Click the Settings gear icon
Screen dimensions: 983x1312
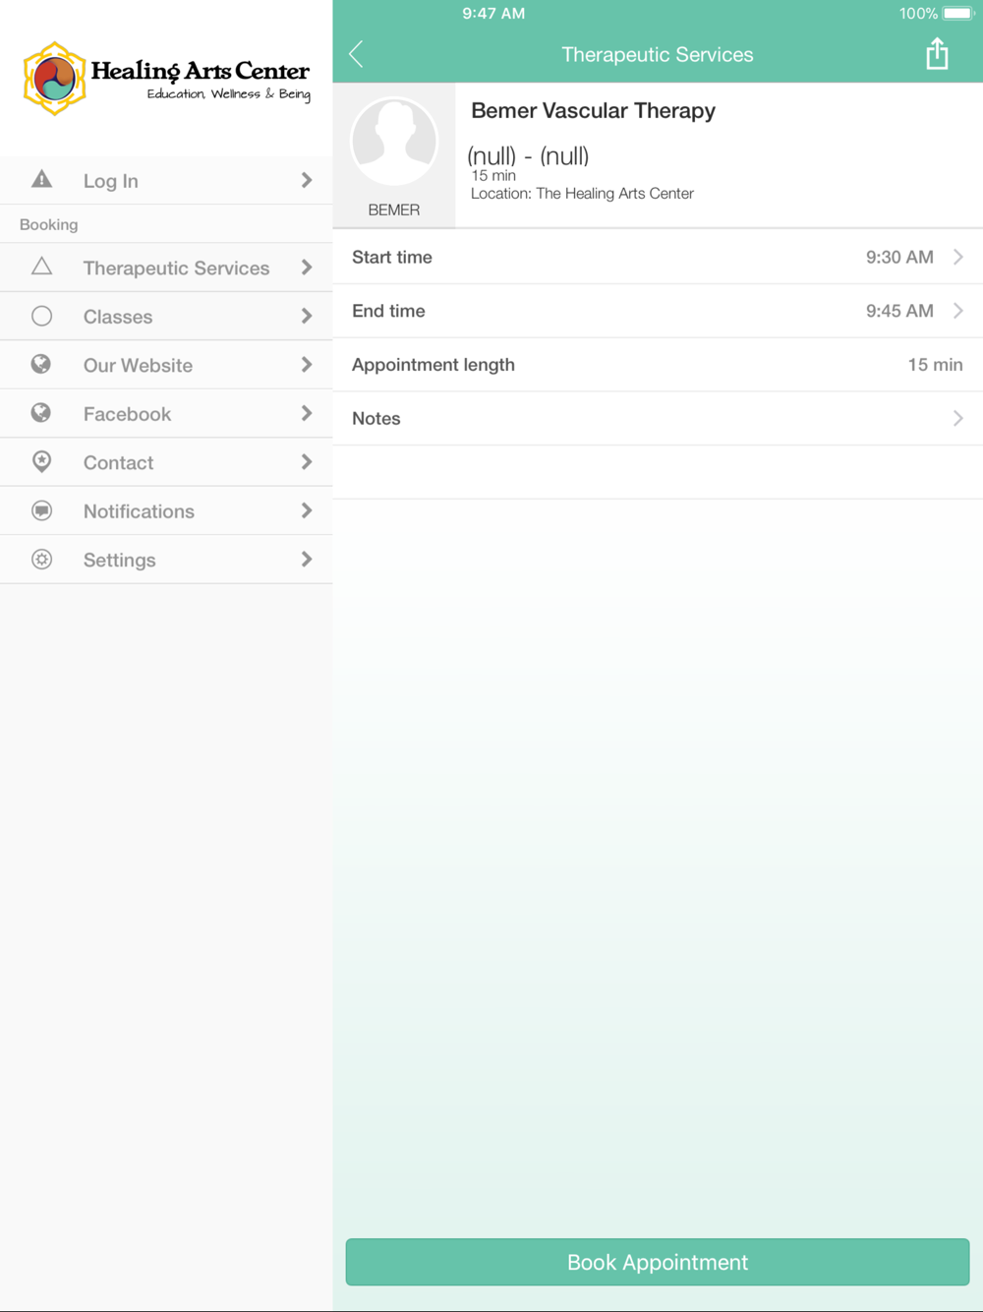point(41,559)
